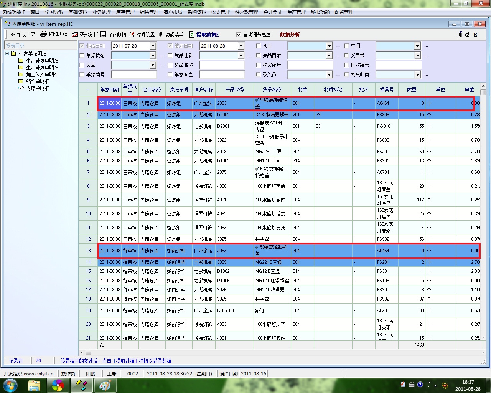Check the 单据状态 filter checkbox

(x=82, y=55)
